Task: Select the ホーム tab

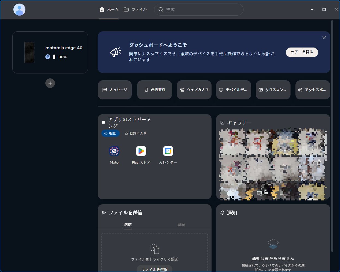Action: pyautogui.click(x=109, y=10)
